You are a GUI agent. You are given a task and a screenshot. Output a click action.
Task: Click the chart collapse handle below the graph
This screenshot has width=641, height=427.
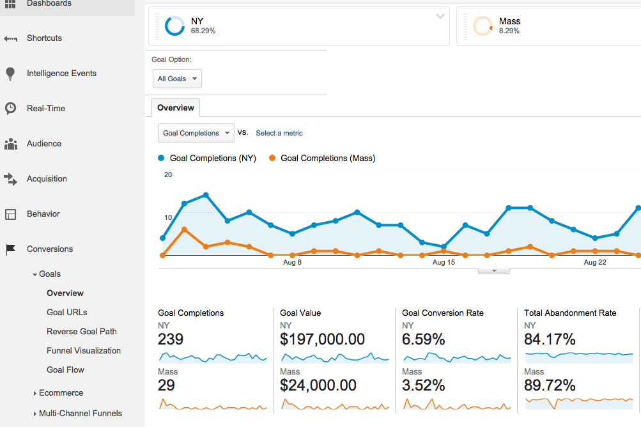point(493,271)
